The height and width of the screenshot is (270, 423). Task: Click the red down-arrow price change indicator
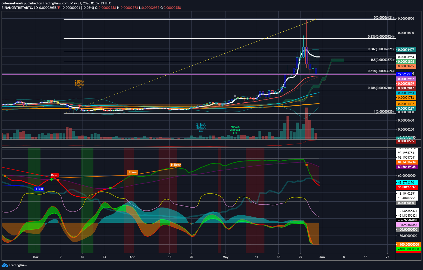coord(59,8)
